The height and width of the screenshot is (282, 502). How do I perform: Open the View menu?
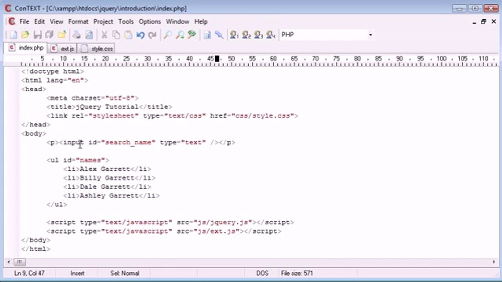point(56,22)
